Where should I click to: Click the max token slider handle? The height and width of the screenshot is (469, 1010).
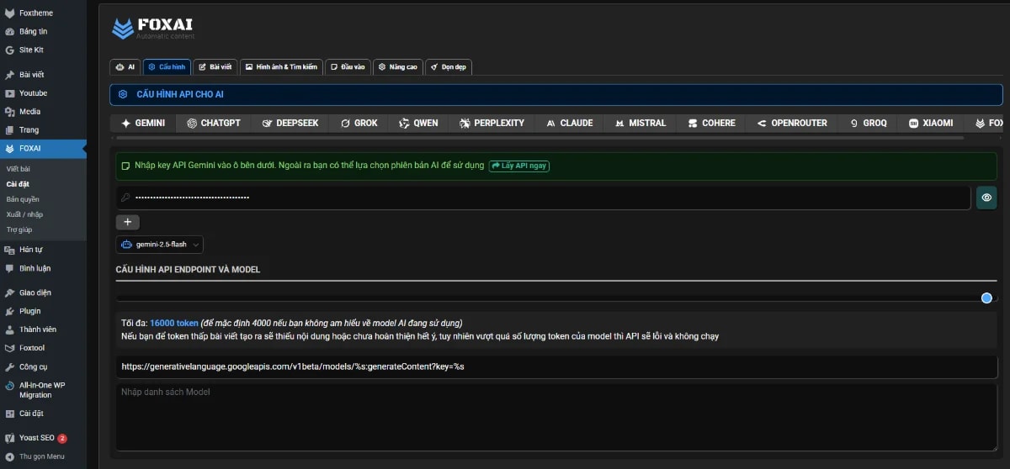(x=986, y=298)
